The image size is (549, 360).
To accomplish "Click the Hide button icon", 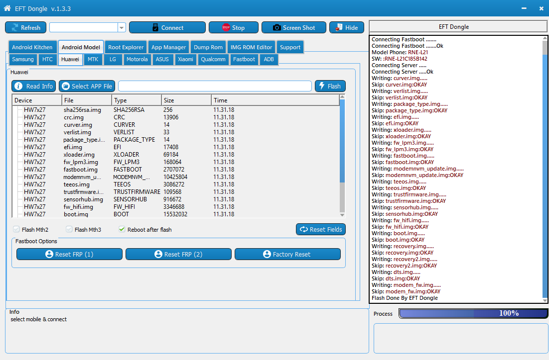I will (339, 27).
